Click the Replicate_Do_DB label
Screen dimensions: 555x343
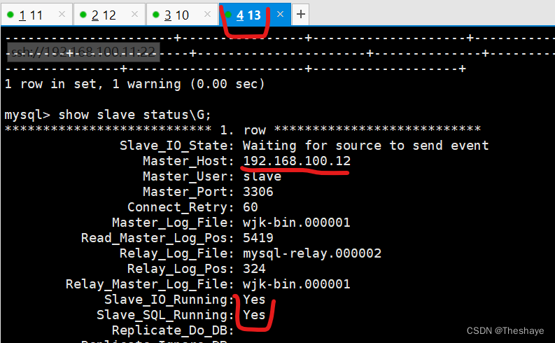coord(173,330)
